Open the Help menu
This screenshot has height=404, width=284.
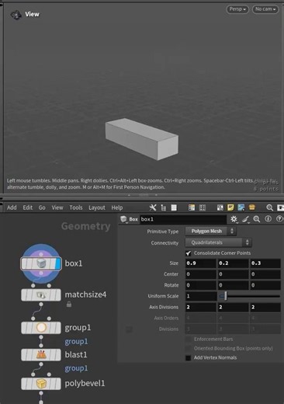[117, 207]
